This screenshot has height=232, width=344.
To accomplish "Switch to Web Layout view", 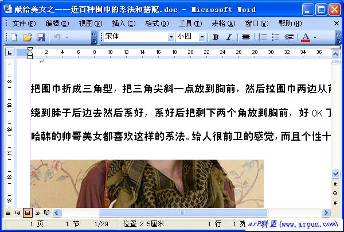I will click(x=18, y=212).
